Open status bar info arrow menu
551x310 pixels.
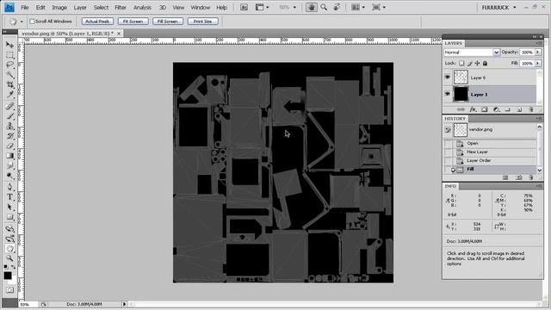tap(124, 304)
